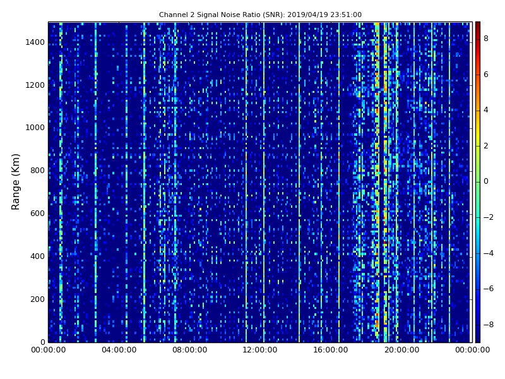Image resolution: width=505 pixels, height=379 pixels.
Task: Click the y-axis tick label '200'
Action: [37, 299]
